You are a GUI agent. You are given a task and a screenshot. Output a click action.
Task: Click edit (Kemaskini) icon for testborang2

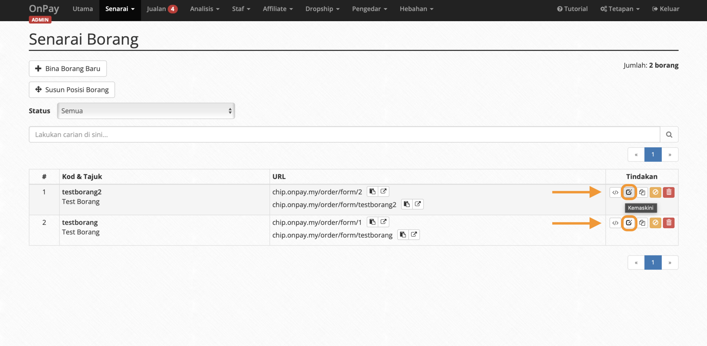click(x=629, y=192)
